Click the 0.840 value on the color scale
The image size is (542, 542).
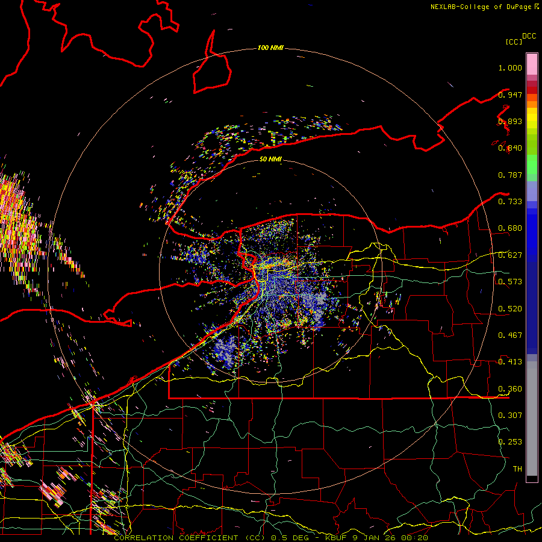[x=510, y=148]
